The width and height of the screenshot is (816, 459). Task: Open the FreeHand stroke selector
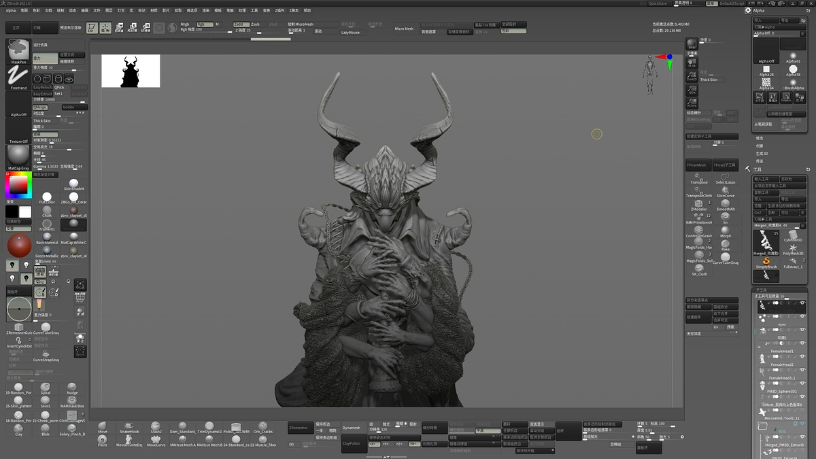click(18, 78)
